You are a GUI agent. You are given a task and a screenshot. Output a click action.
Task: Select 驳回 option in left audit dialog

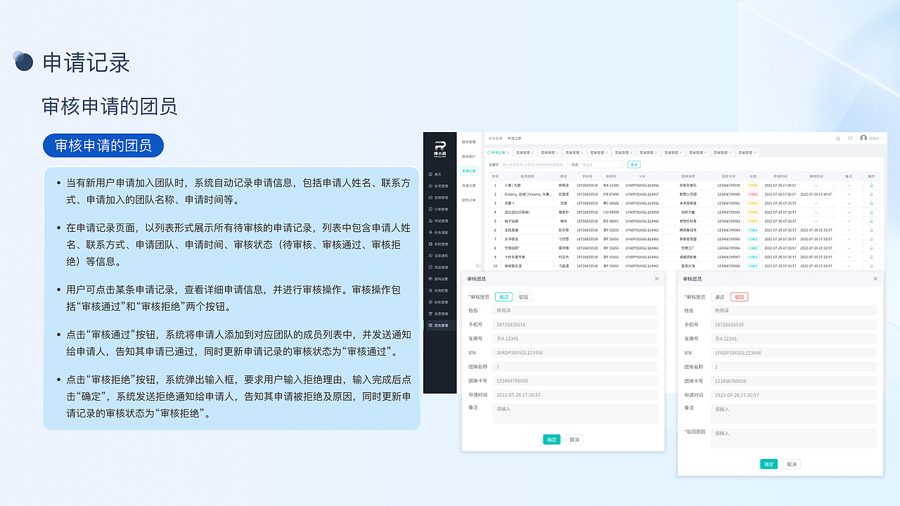point(523,297)
